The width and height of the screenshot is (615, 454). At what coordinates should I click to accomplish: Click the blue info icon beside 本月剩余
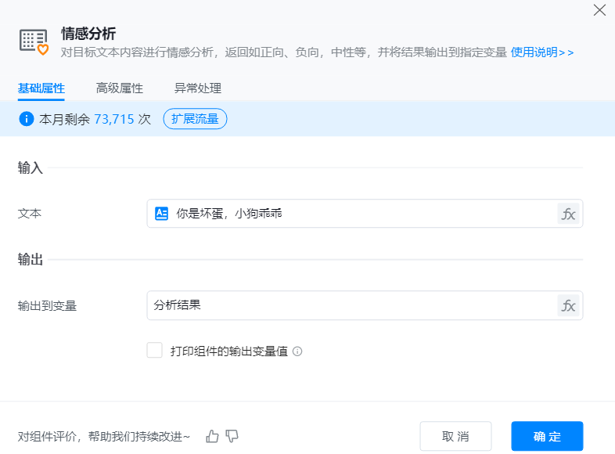(27, 119)
